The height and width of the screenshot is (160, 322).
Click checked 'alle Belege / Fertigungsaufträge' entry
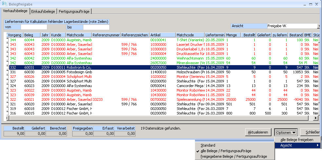point(226,151)
